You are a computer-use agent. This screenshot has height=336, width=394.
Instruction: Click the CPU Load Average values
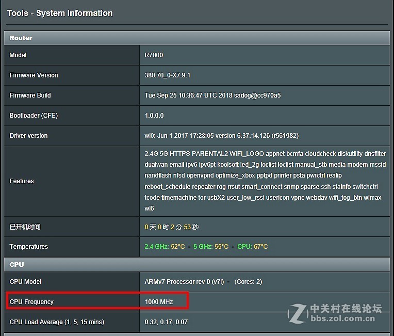166,322
